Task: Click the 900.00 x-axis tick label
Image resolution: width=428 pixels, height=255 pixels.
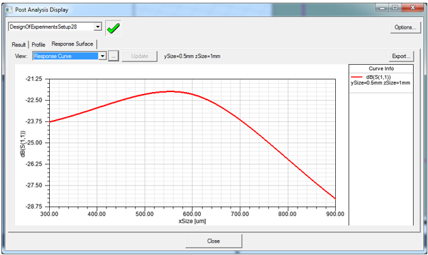Action: pyautogui.click(x=335, y=214)
